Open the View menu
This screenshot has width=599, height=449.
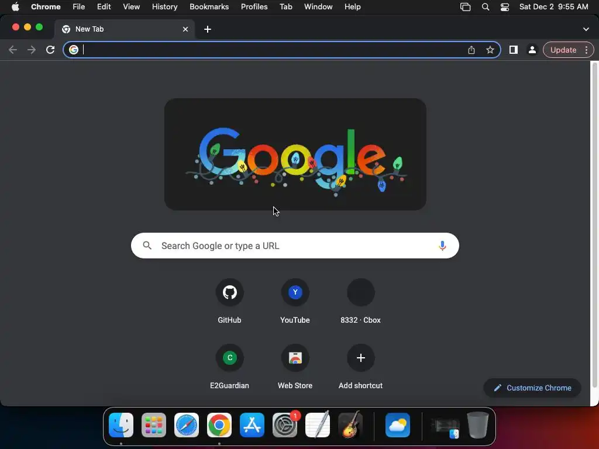(131, 6)
